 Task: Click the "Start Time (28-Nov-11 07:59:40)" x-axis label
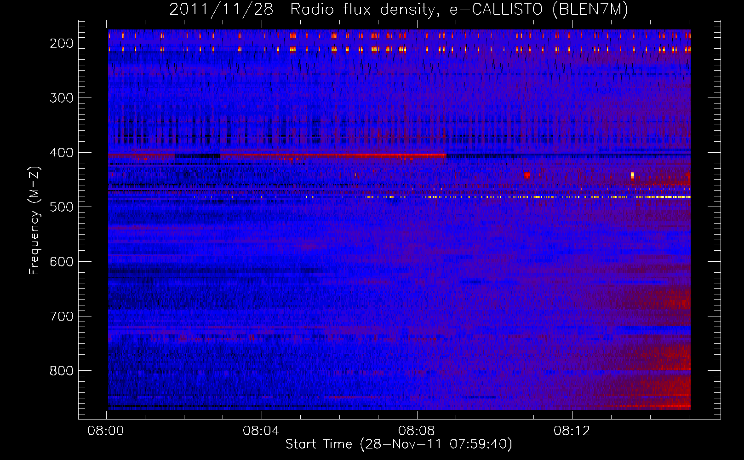[x=399, y=444]
